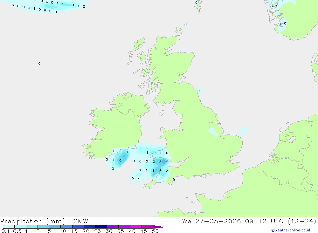Click the "6" precipitation value south of Ireland

[x=120, y=161]
